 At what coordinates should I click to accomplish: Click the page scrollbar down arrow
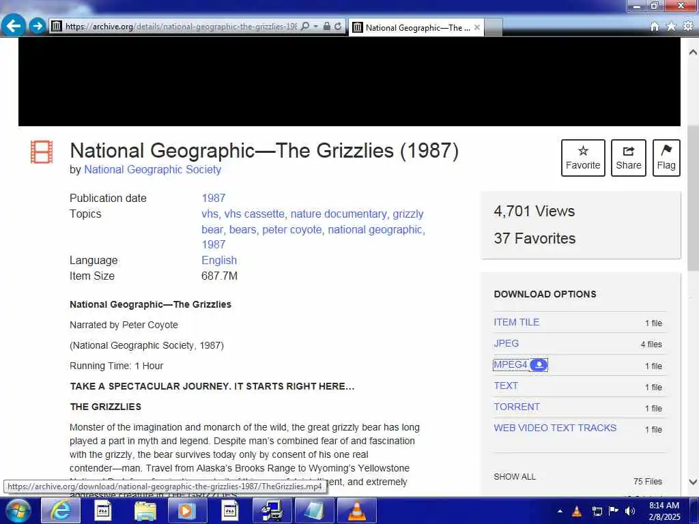pos(693,482)
